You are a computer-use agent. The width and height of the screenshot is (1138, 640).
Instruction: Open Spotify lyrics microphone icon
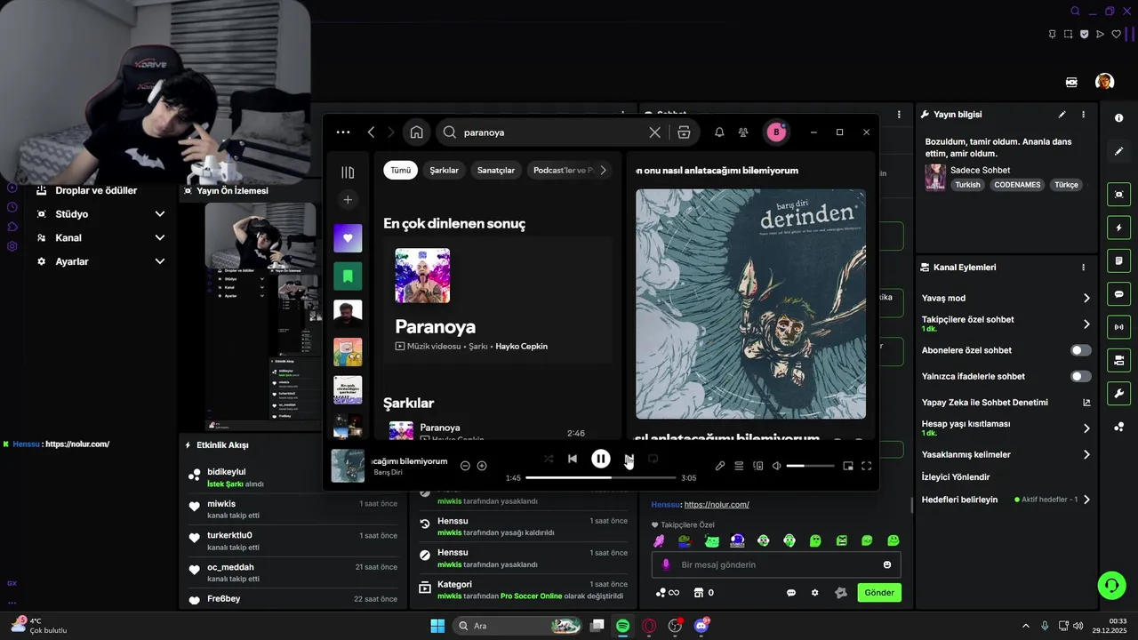click(720, 466)
